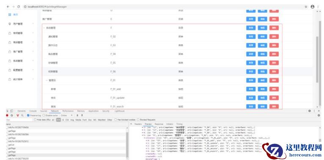The image size is (324, 160).
Task: Click the F_03 code cell
Action: [113, 45]
